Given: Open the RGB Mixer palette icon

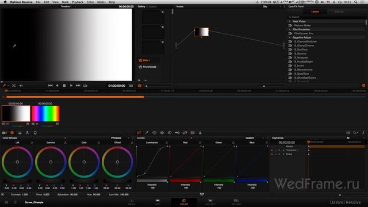Looking at the screenshot, I should pyautogui.click(x=20, y=133).
